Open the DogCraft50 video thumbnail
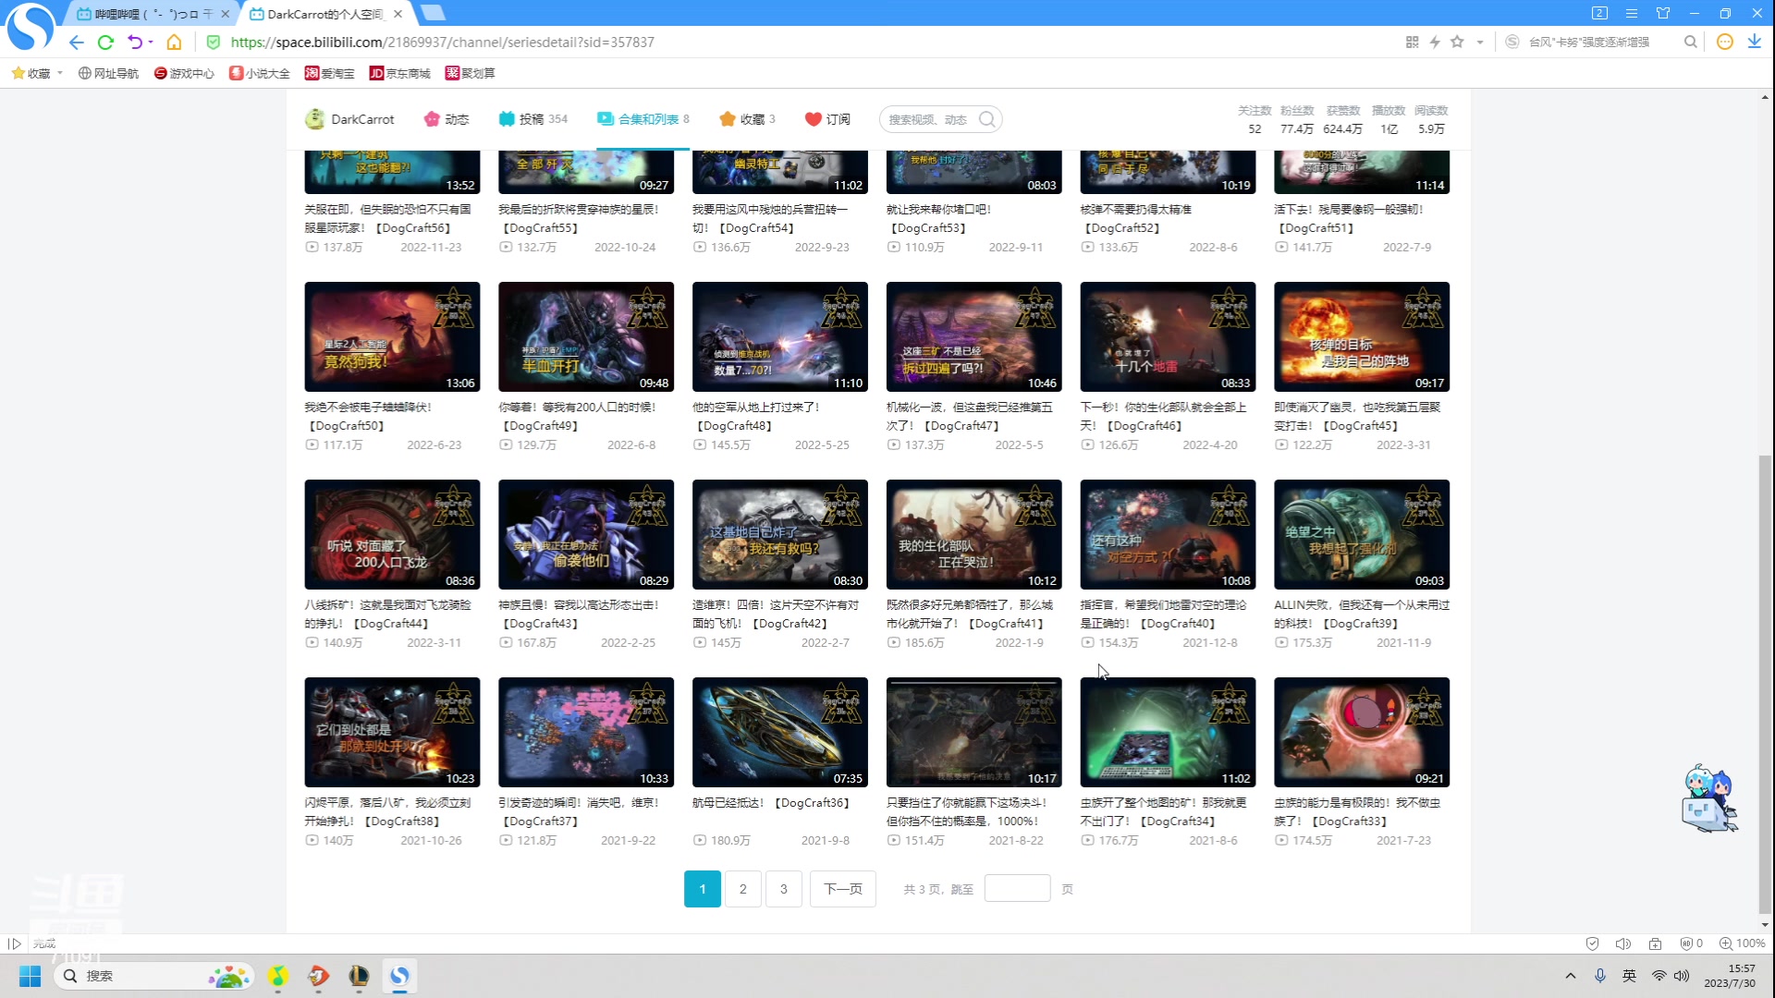Viewport: 1775px width, 998px height. (392, 336)
